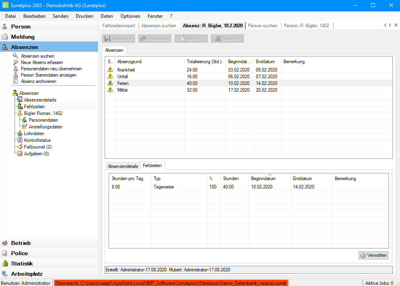
Task: Click the Verwalten button
Action: tap(374, 256)
